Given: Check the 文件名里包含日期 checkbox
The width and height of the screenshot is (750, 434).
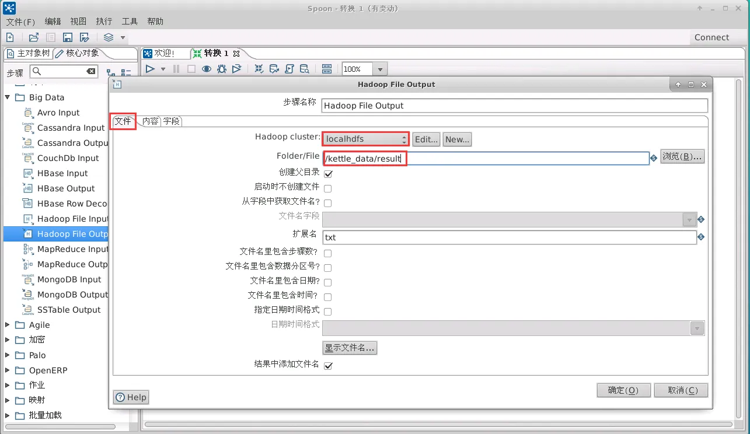Looking at the screenshot, I should point(328,282).
